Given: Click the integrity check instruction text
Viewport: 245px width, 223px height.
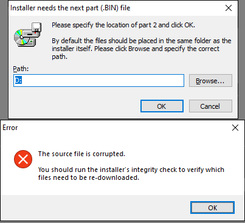Looking at the screenshot, I should point(131,174).
